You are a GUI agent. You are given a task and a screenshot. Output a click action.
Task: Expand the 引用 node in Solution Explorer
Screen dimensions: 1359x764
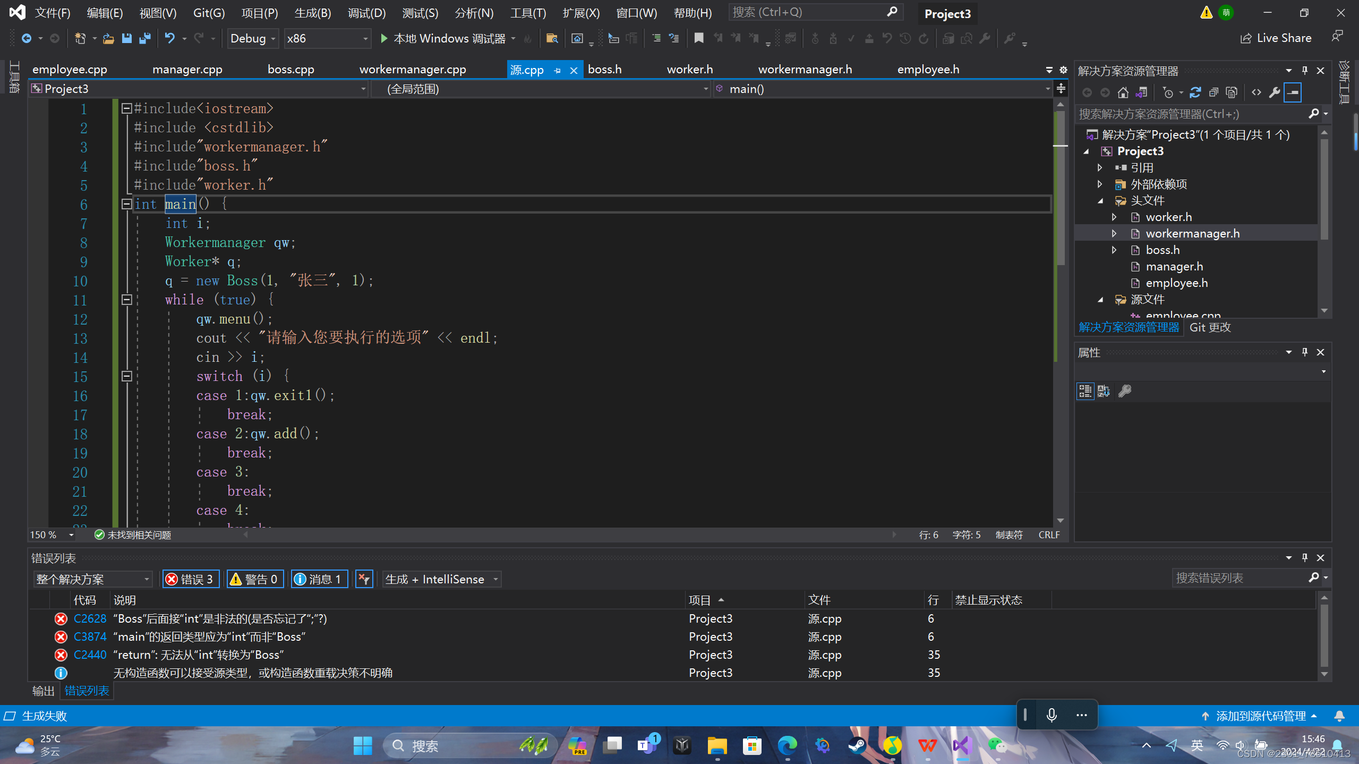1100,168
